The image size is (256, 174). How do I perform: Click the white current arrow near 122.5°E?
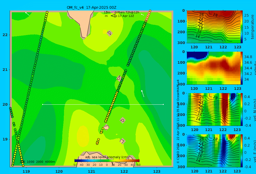click(x=143, y=94)
